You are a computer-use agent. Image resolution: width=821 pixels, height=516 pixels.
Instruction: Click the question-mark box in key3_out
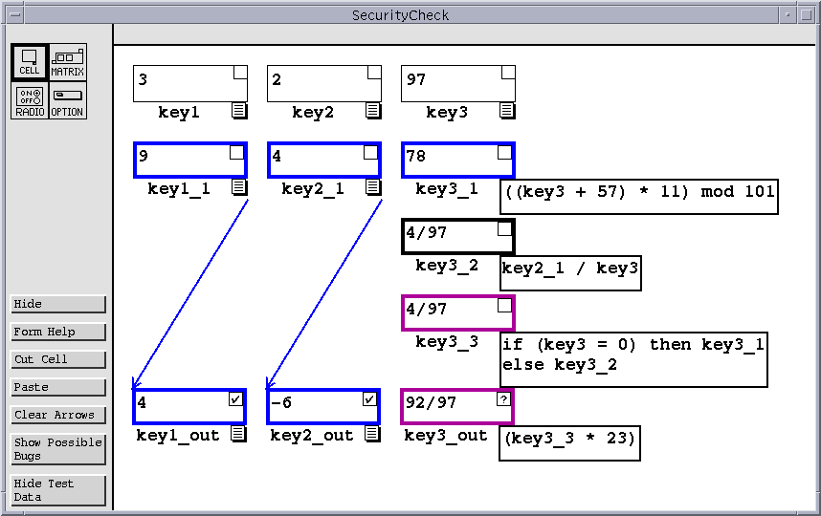(x=503, y=399)
